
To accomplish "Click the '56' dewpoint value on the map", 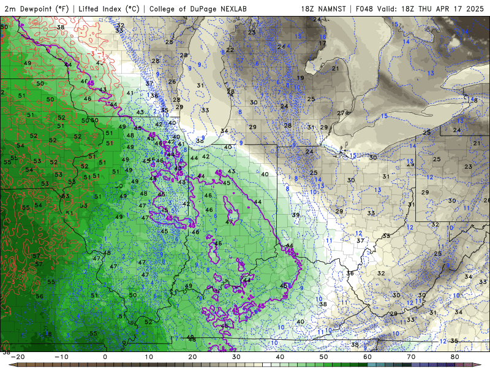I will 39,296.
